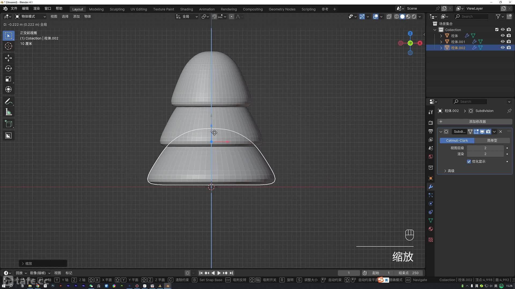The height and width of the screenshot is (289, 515).
Task: Toggle 优化显示 checkbox
Action: [x=469, y=162]
